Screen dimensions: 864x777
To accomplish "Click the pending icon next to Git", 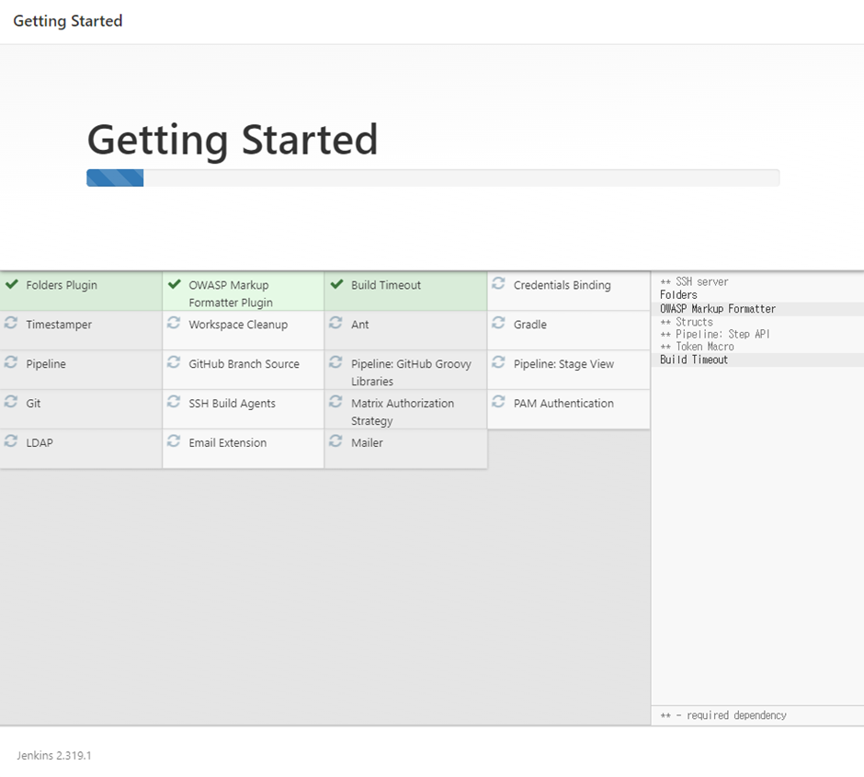I will [11, 402].
